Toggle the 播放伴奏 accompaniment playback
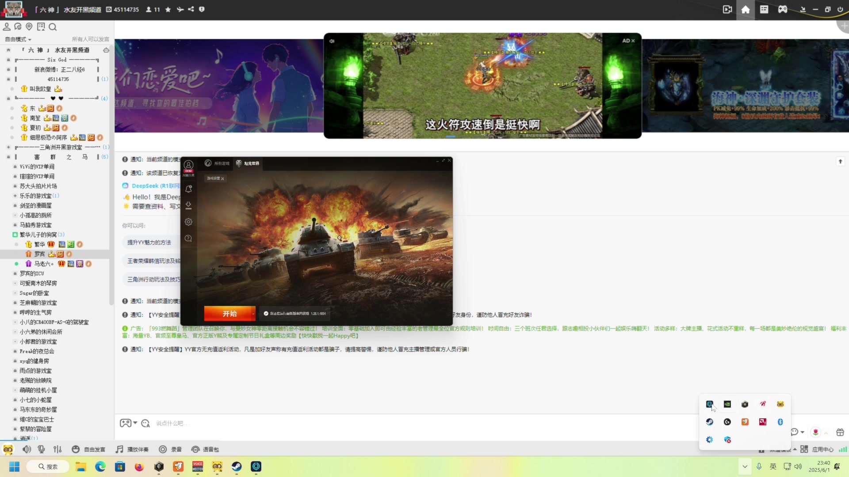 point(132,449)
